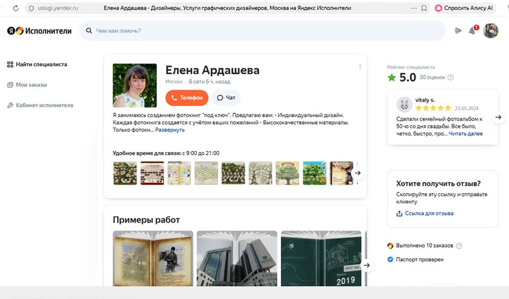Copy the Ссылка для отзыва link

pyautogui.click(x=425, y=214)
